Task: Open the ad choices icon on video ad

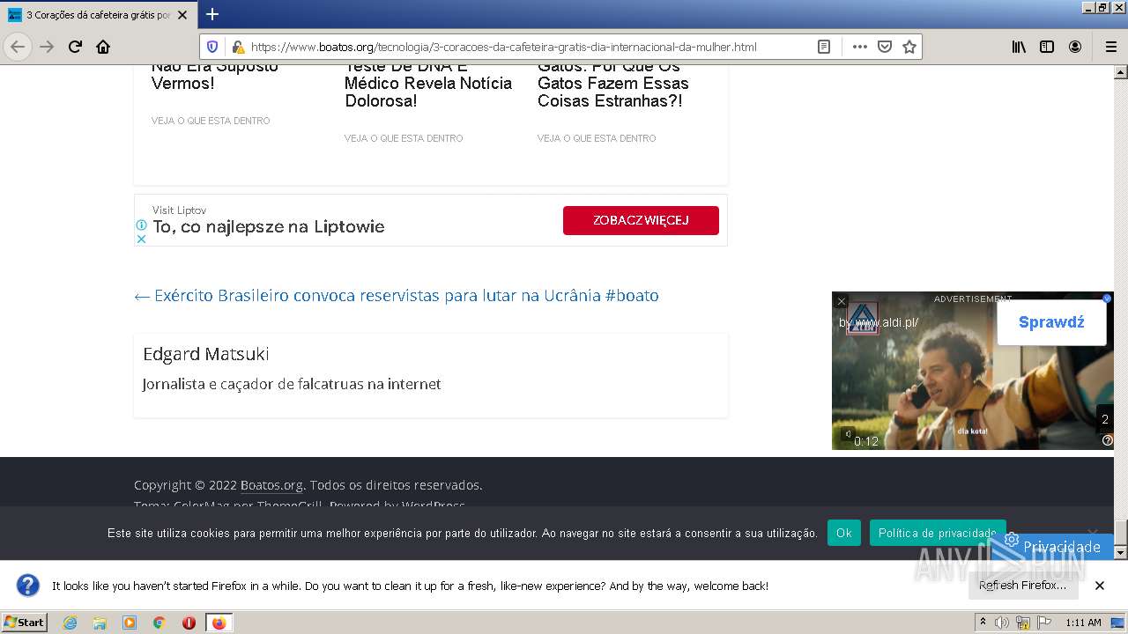Action: click(1108, 299)
